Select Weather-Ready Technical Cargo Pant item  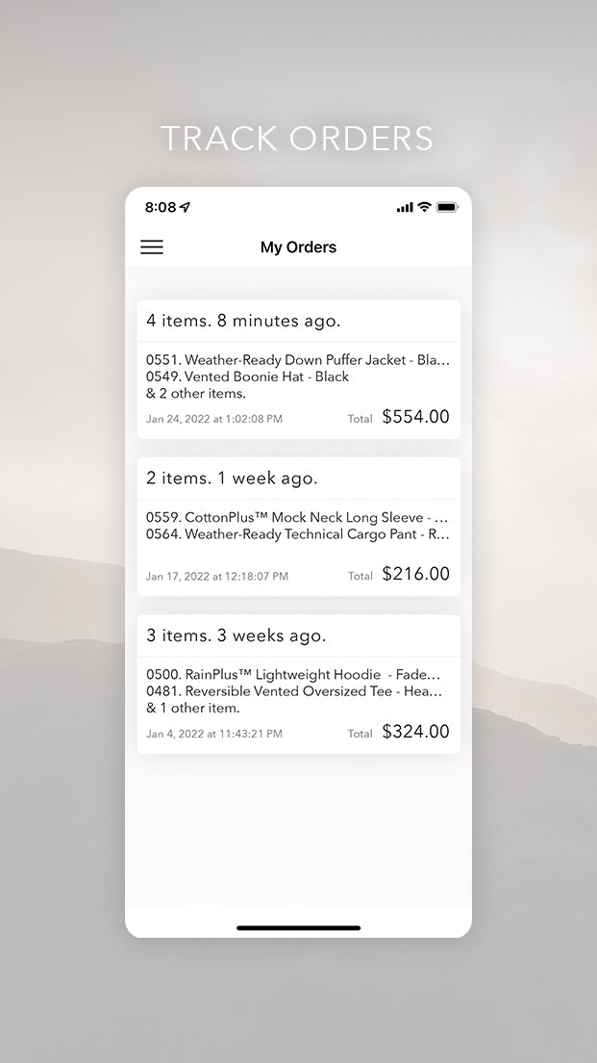tap(298, 534)
